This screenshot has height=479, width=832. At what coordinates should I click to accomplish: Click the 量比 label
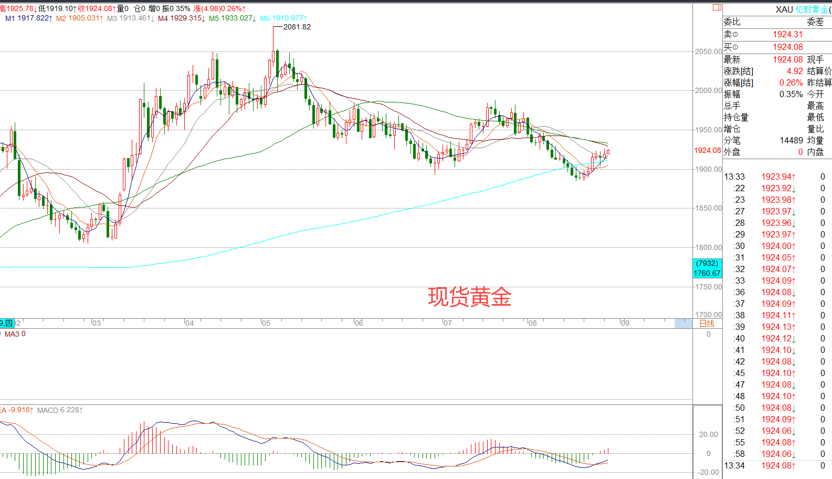click(815, 129)
